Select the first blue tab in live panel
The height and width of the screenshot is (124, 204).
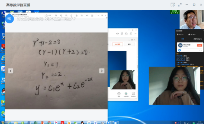(183, 39)
